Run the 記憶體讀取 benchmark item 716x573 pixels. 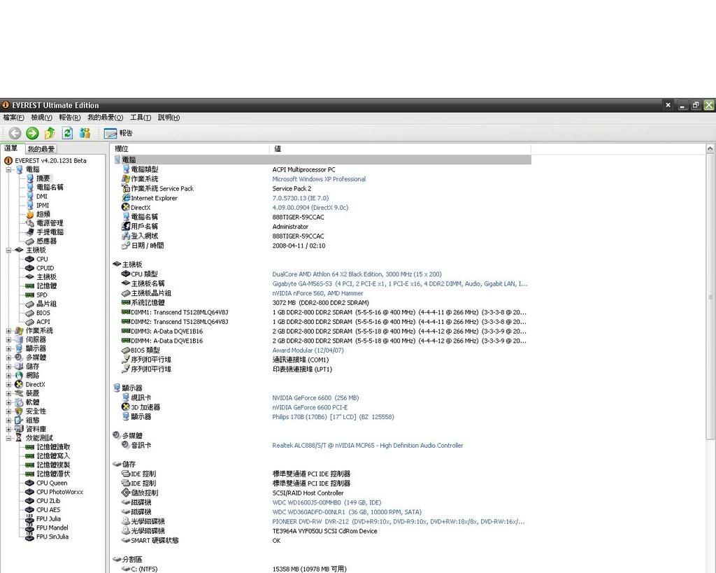click(x=53, y=447)
